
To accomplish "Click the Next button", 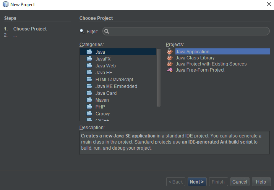I will (x=197, y=182).
